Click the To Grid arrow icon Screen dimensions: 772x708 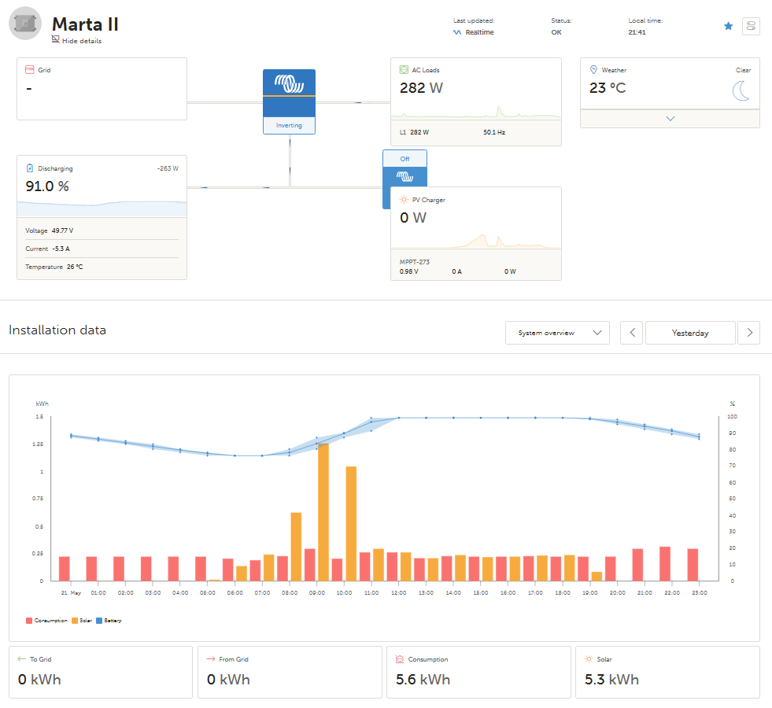[22, 658]
